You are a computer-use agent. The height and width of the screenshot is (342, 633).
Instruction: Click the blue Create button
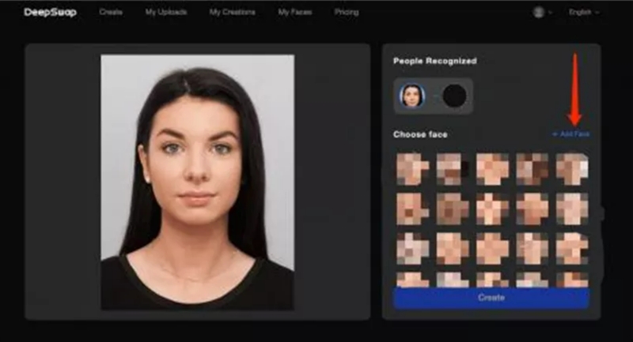point(491,298)
